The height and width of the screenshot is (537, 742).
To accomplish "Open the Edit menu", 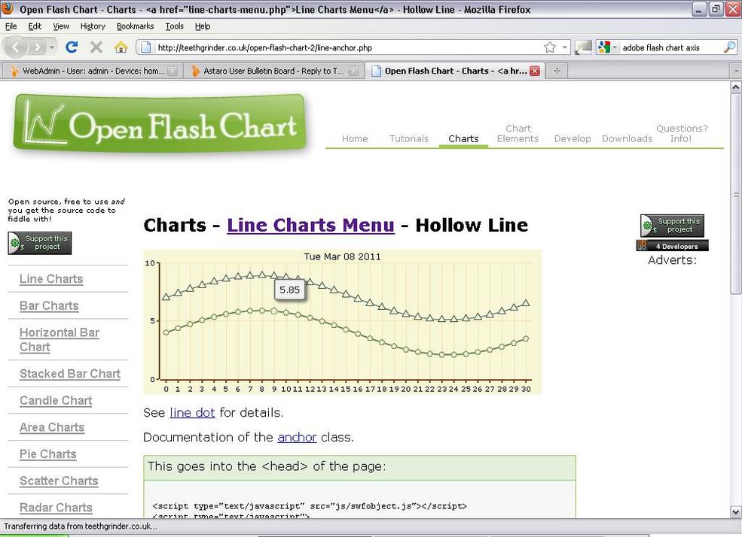I will tap(35, 26).
